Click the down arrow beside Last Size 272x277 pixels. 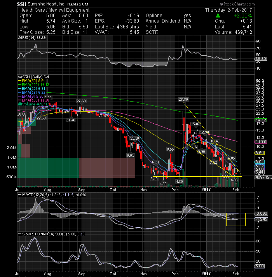point(118,27)
